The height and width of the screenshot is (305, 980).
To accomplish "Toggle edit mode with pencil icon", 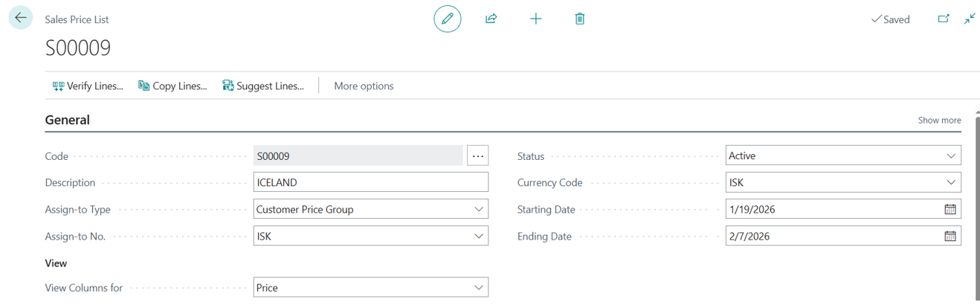I will 447,19.
